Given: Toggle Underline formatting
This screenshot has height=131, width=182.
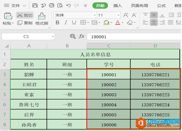Looking at the screenshot, I should tap(74, 23).
